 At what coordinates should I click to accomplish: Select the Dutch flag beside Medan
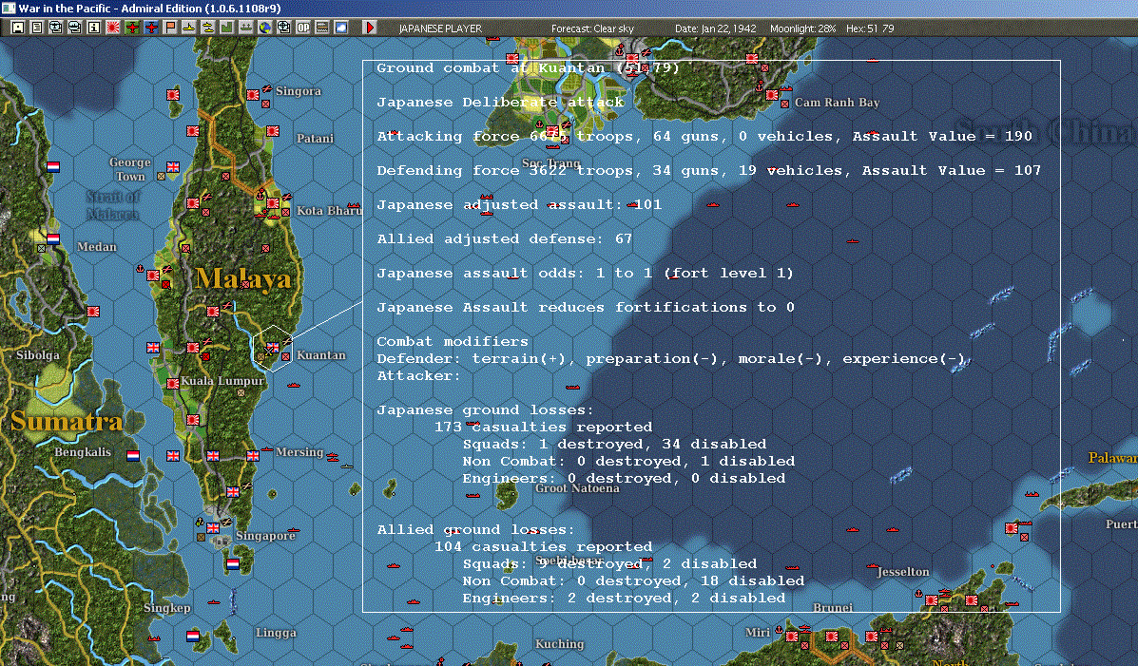[53, 238]
